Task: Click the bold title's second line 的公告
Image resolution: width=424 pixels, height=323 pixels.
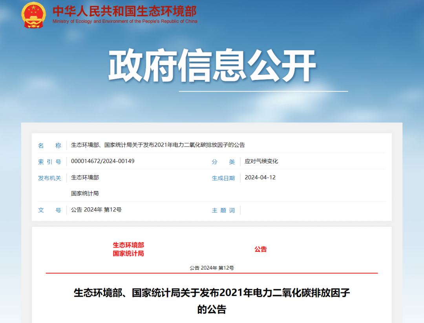Action: coord(212,309)
